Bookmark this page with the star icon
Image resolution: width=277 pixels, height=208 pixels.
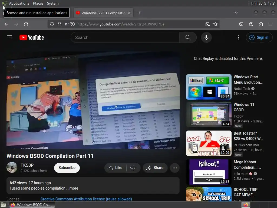[215, 24]
